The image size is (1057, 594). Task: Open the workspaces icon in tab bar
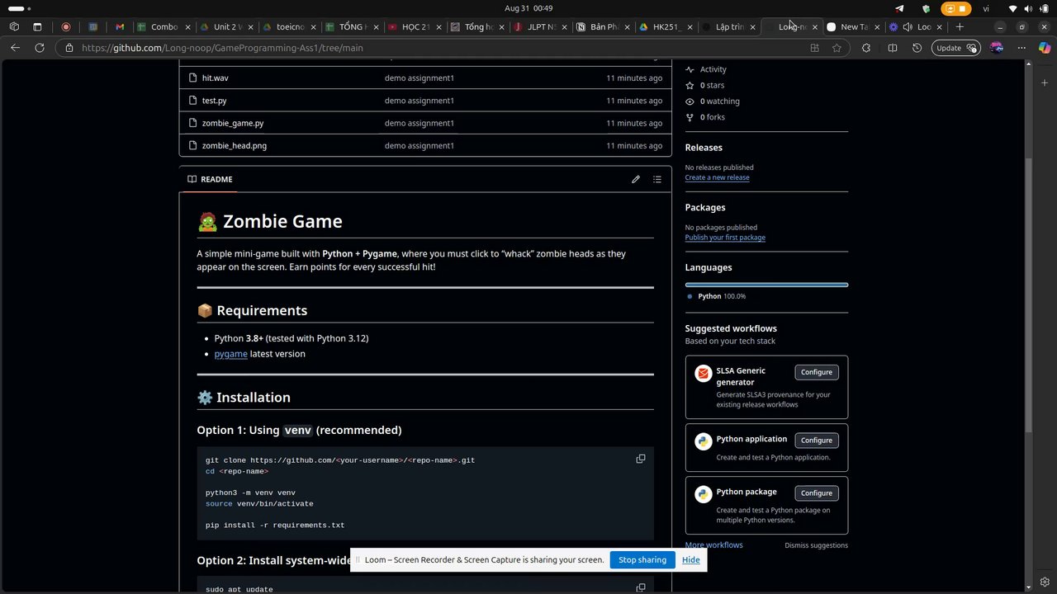[14, 26]
